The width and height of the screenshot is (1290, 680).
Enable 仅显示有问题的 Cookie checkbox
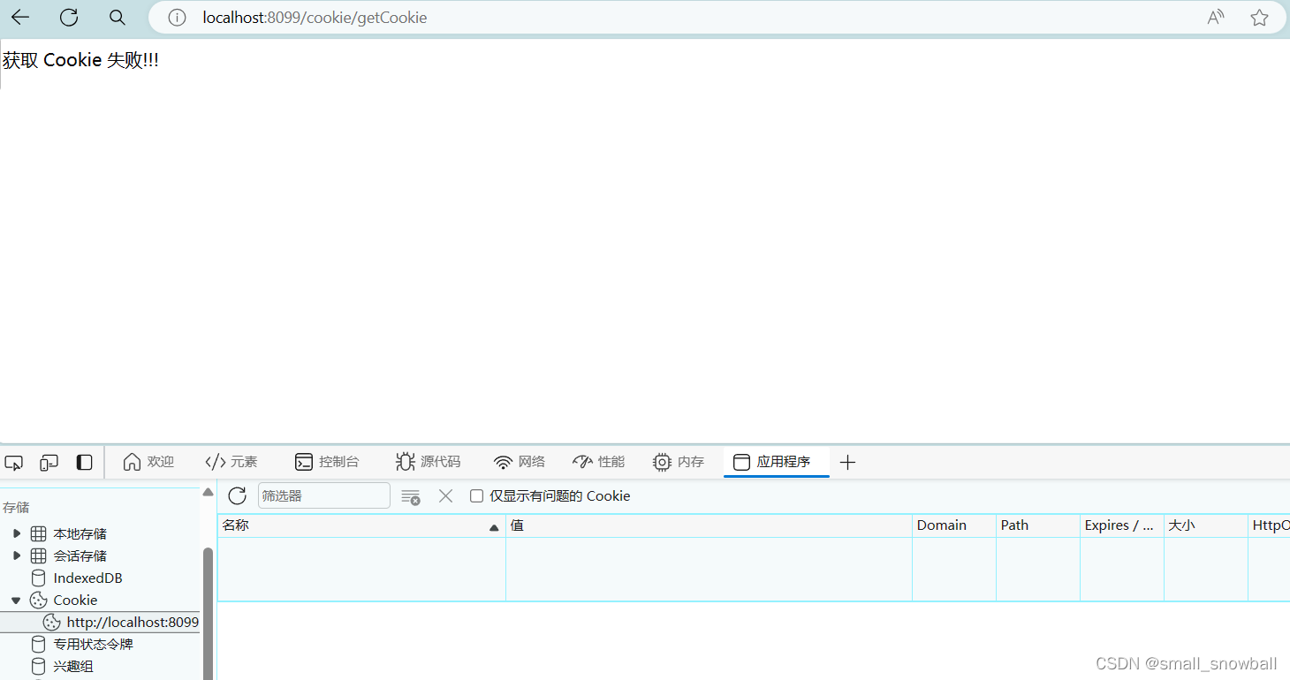[x=476, y=496]
